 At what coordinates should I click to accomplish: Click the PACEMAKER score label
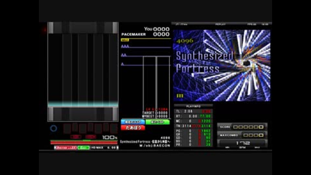[133, 34]
